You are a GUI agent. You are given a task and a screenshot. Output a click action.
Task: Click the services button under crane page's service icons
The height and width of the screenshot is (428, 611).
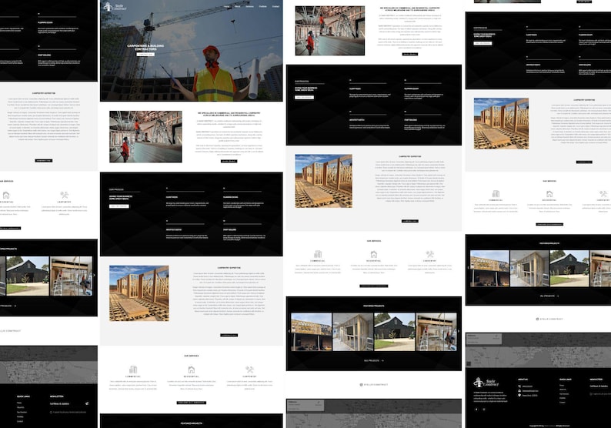pos(192,403)
